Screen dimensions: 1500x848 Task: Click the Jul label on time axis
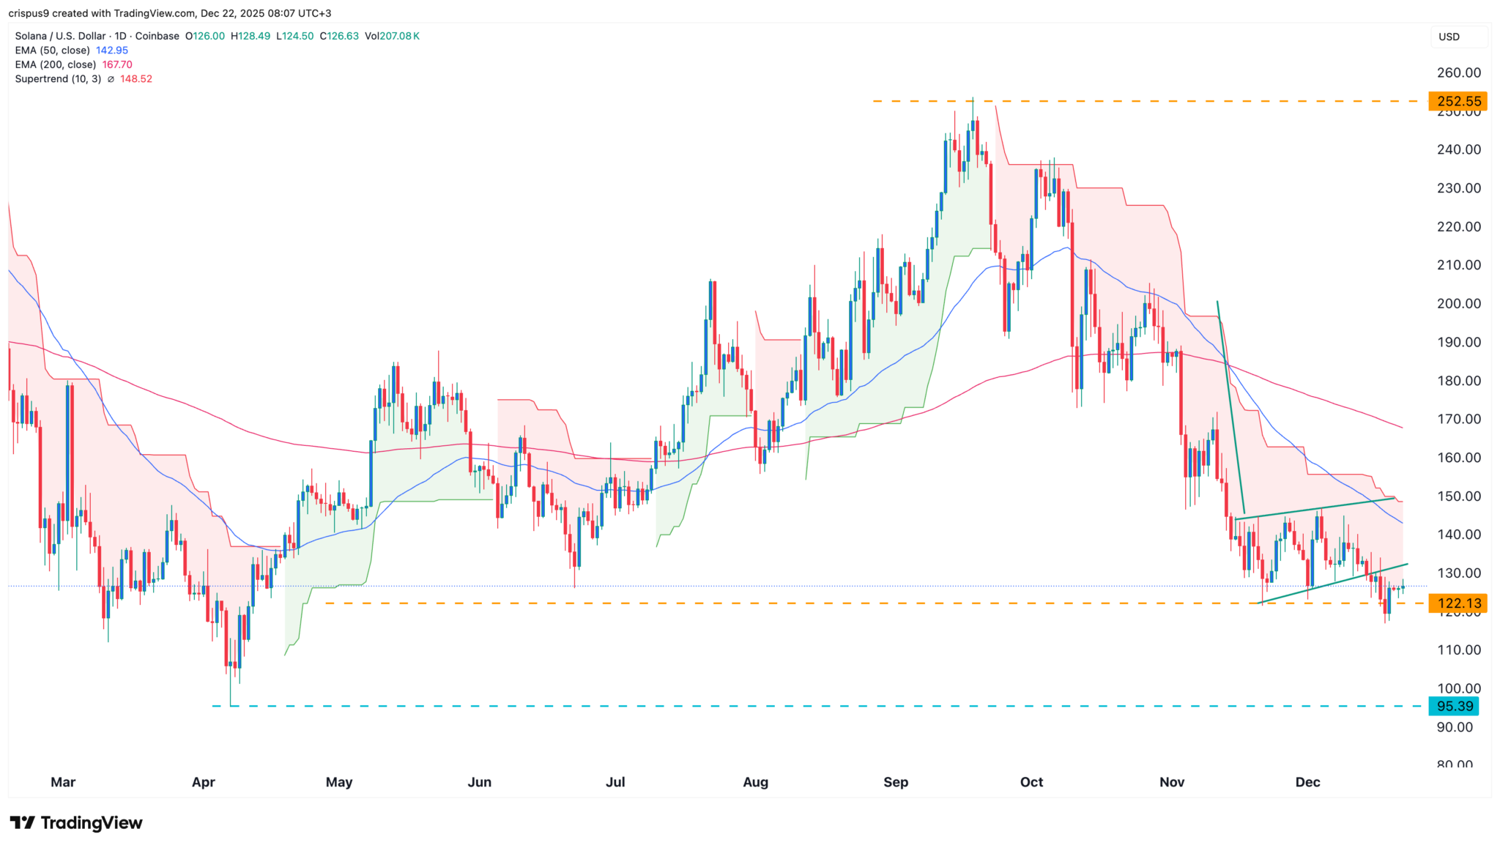(x=615, y=782)
